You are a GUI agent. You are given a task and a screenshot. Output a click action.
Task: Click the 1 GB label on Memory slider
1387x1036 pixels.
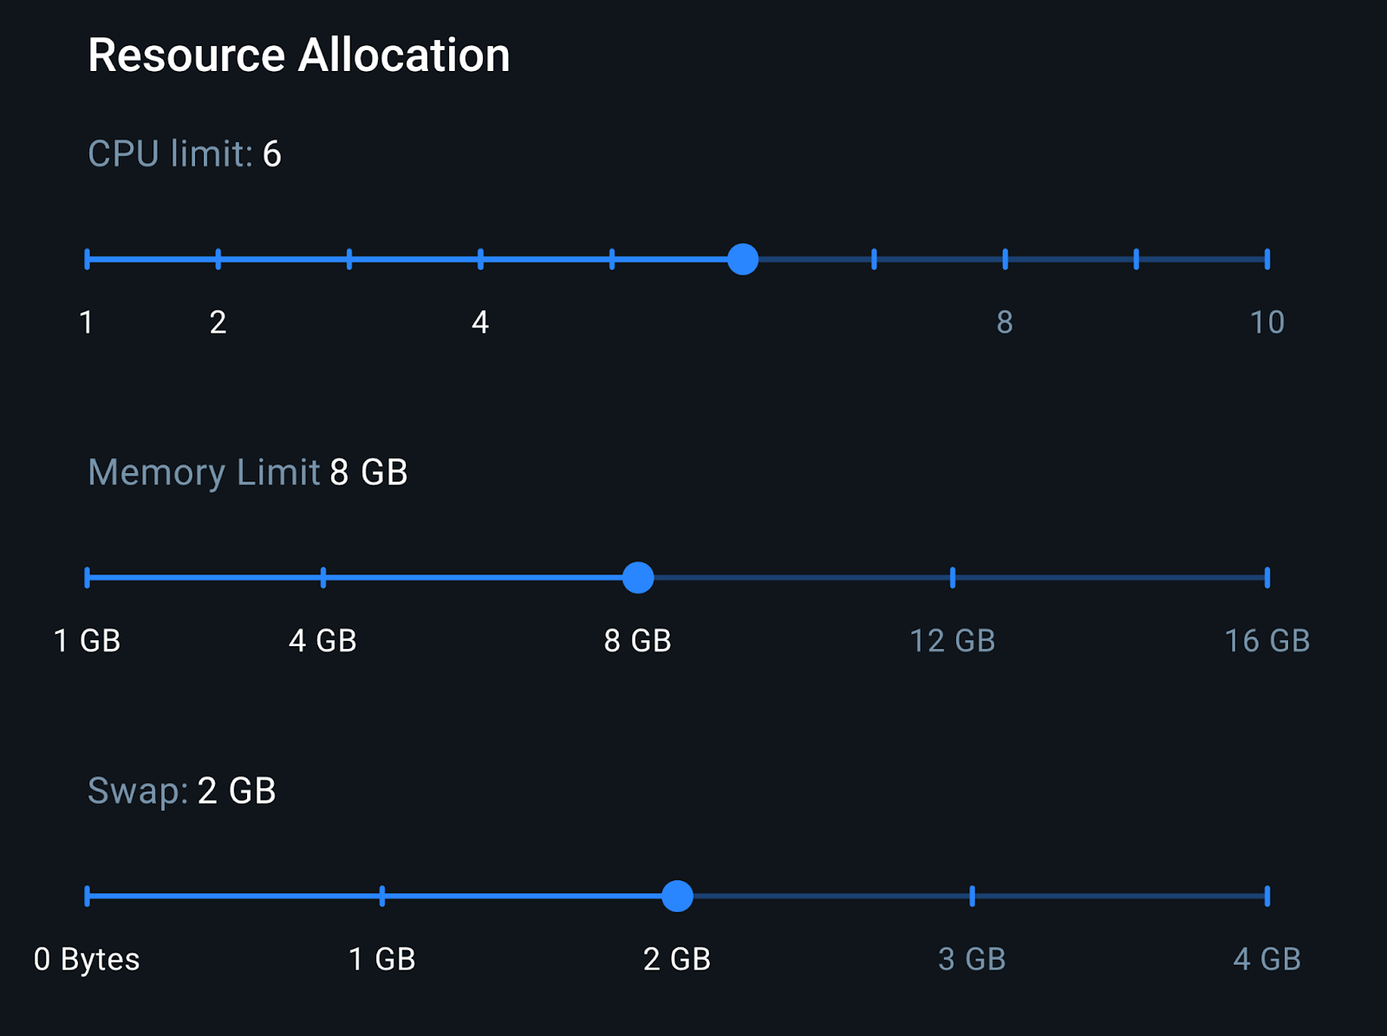coord(87,641)
